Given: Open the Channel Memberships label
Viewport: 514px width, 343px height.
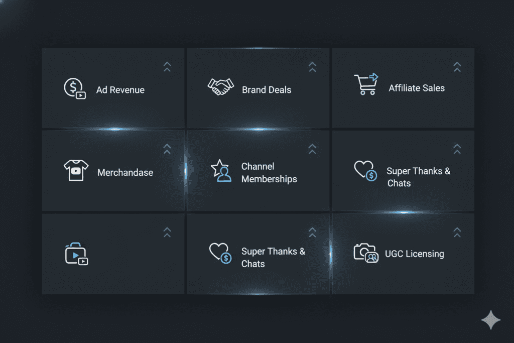Looking at the screenshot, I should 269,173.
